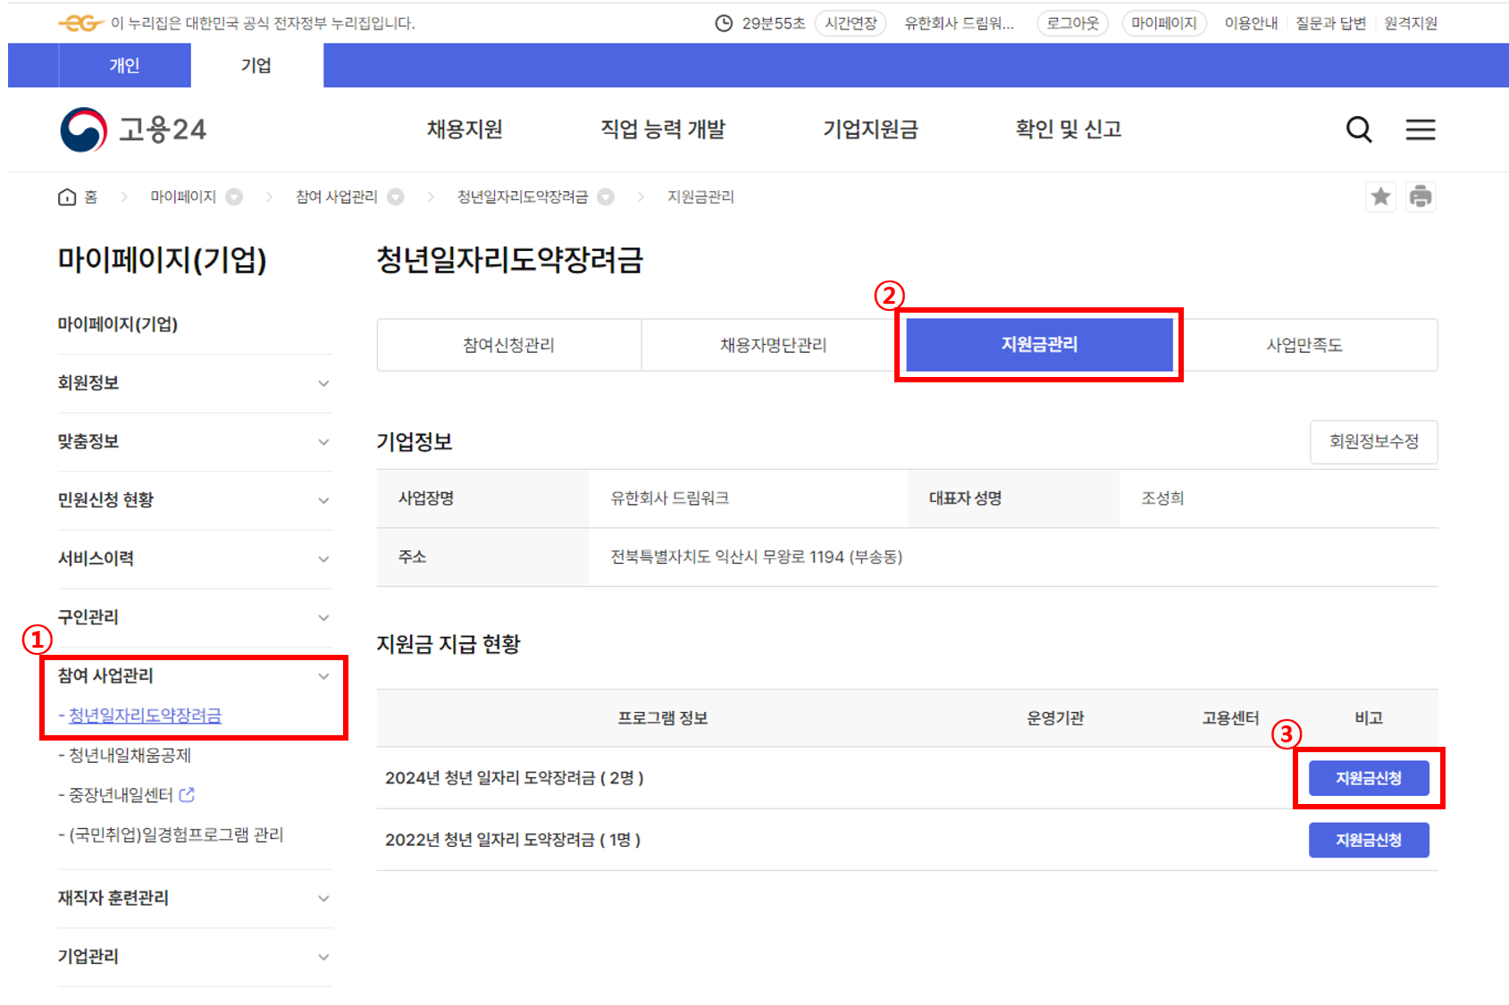
Task: Switch to the 개인 tab
Action: click(124, 65)
